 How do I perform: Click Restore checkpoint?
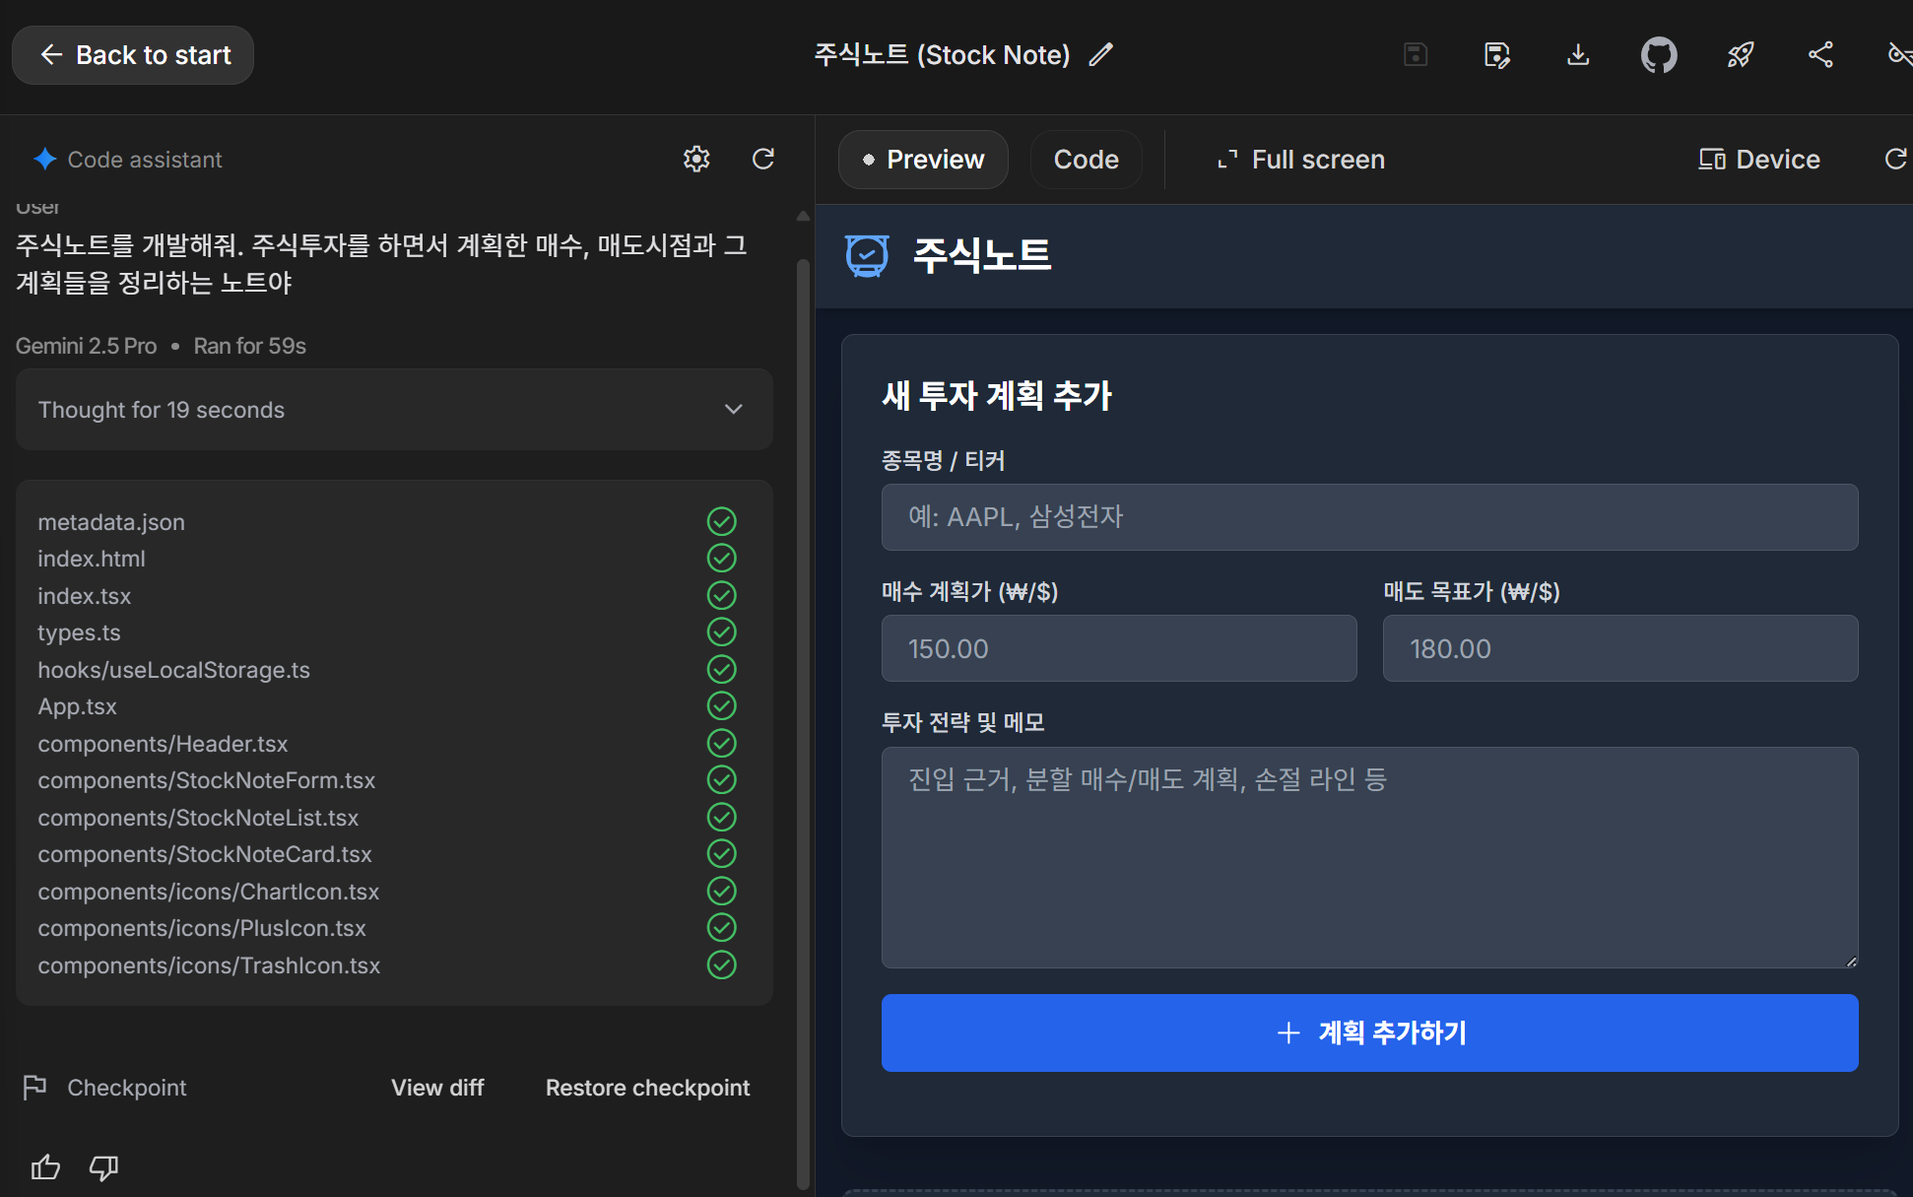click(x=647, y=1088)
